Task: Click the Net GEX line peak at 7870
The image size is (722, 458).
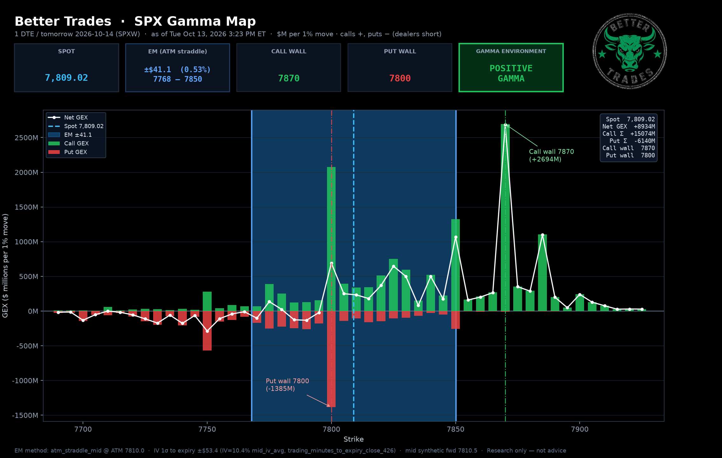Action: coord(505,125)
